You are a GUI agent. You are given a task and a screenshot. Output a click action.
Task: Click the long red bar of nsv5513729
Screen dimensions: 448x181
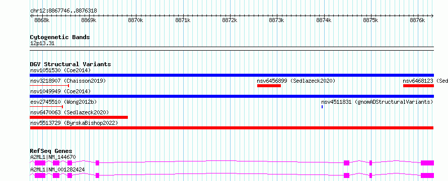pos(232,128)
